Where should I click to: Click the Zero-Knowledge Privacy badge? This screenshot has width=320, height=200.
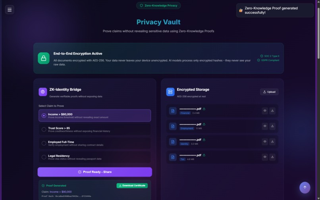tap(158, 6)
